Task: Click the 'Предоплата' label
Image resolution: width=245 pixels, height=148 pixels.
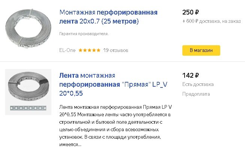Action: [196, 94]
